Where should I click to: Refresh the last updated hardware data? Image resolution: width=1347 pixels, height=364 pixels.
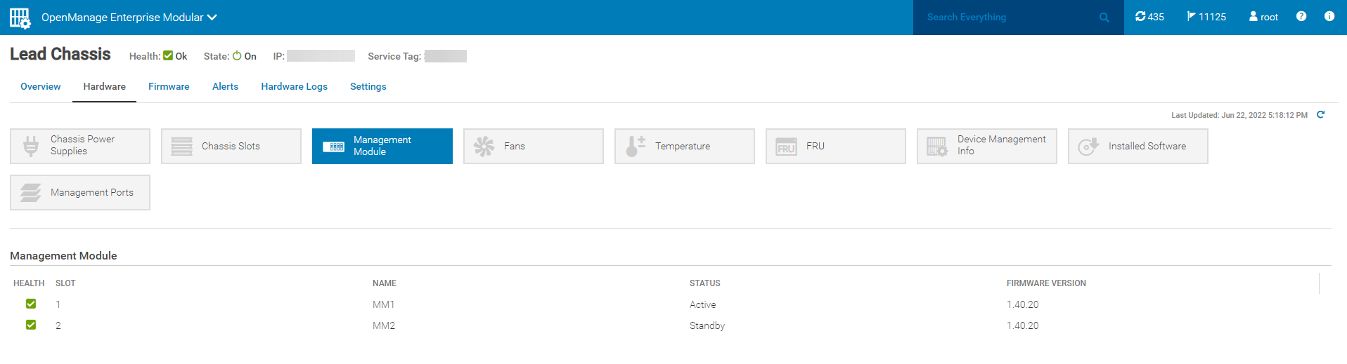[x=1320, y=114]
